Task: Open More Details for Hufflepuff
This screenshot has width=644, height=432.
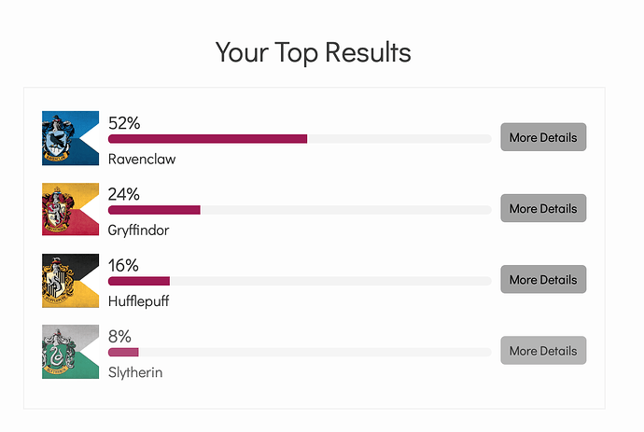Action: [x=543, y=279]
